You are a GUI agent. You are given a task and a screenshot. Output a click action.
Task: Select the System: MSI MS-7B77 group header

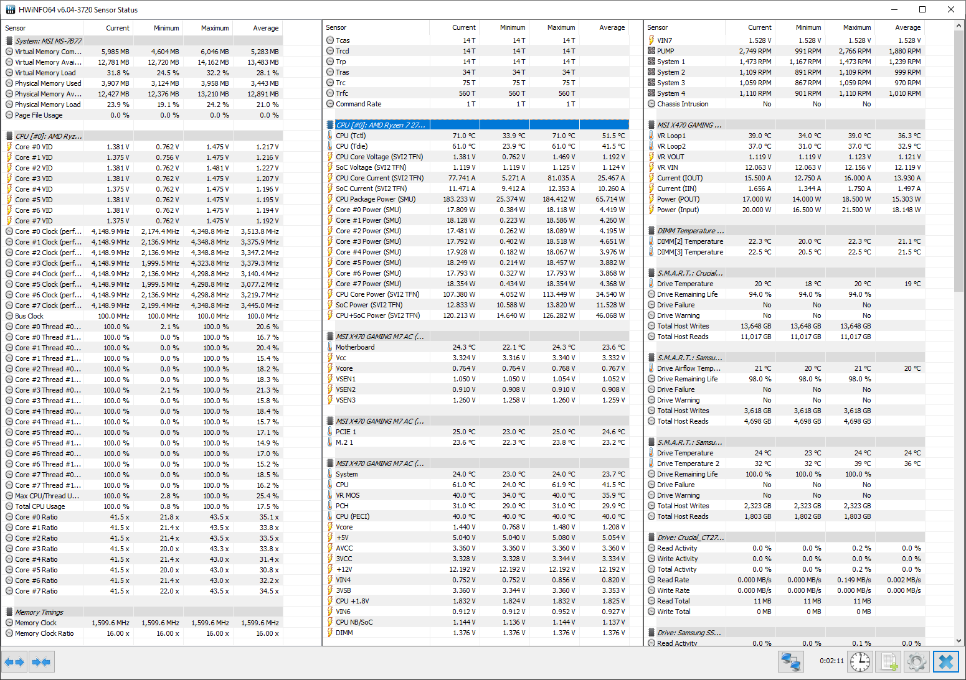click(144, 41)
